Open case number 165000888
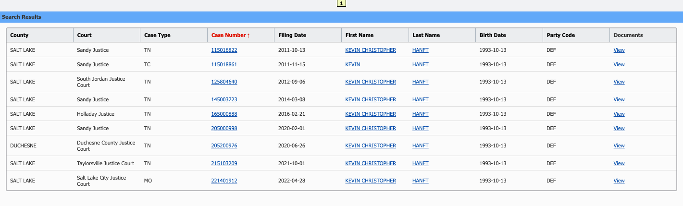 coord(224,114)
